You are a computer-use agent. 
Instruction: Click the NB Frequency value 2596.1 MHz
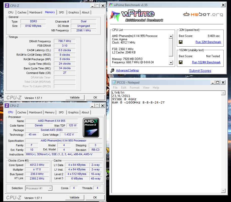[x=83, y=30]
